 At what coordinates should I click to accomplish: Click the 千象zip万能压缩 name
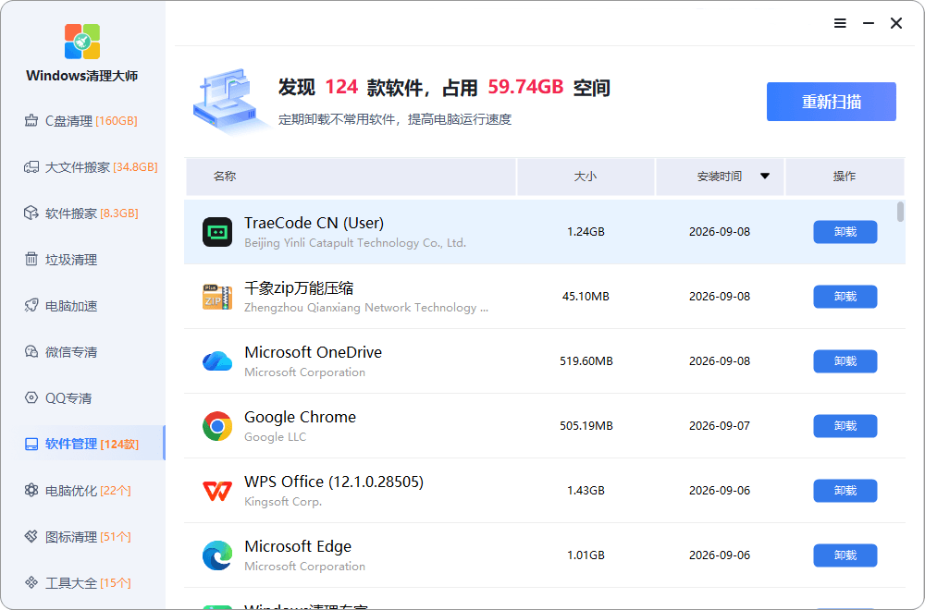pyautogui.click(x=299, y=287)
